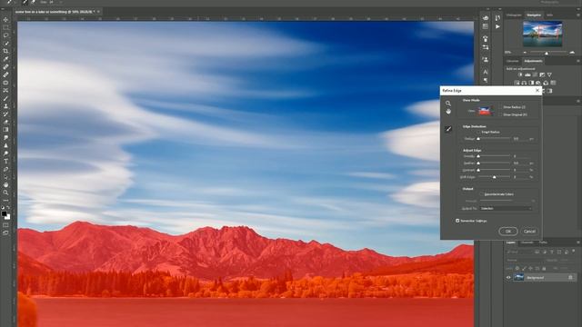The image size is (582, 327).
Task: Open the View mode thumbnail dropdown
Action: [x=486, y=111]
